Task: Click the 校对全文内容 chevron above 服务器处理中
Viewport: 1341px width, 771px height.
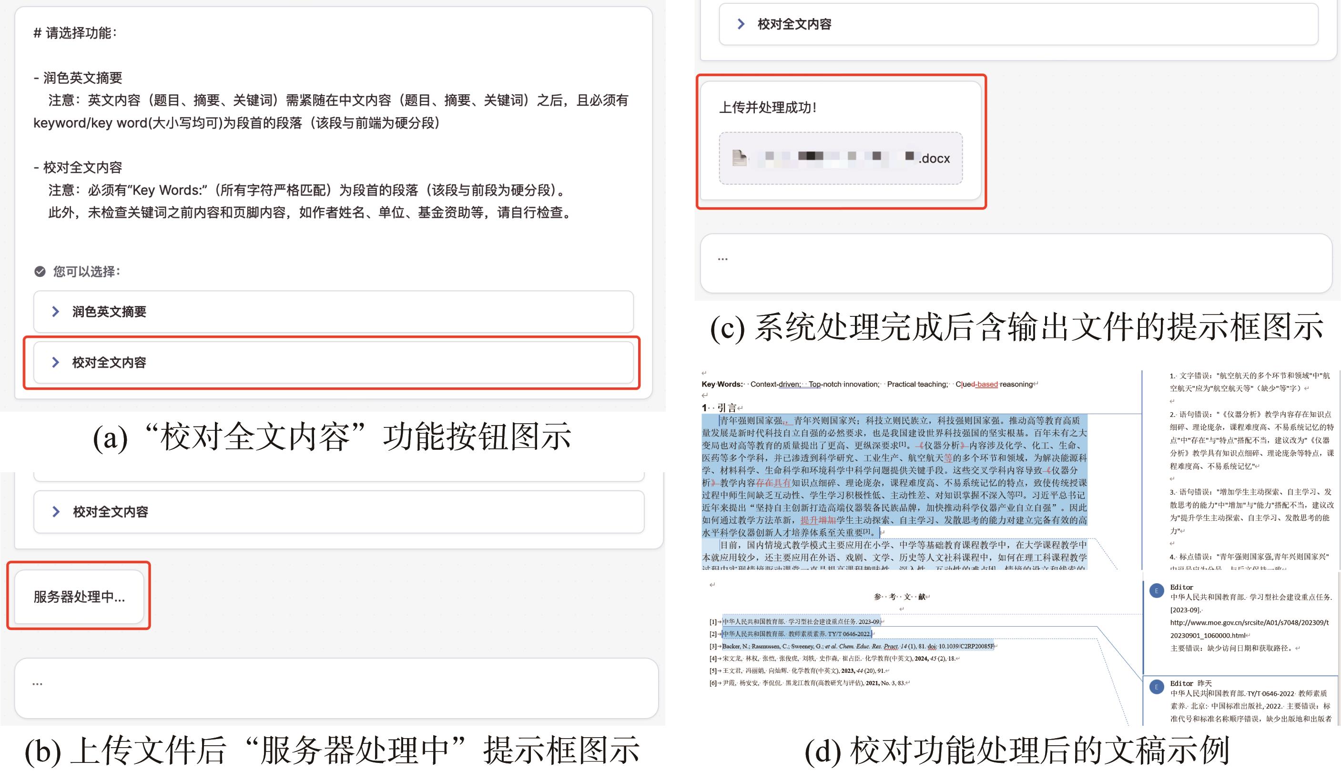Action: point(56,511)
